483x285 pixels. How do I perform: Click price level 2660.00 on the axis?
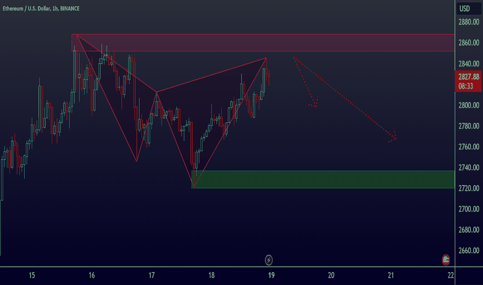point(468,250)
